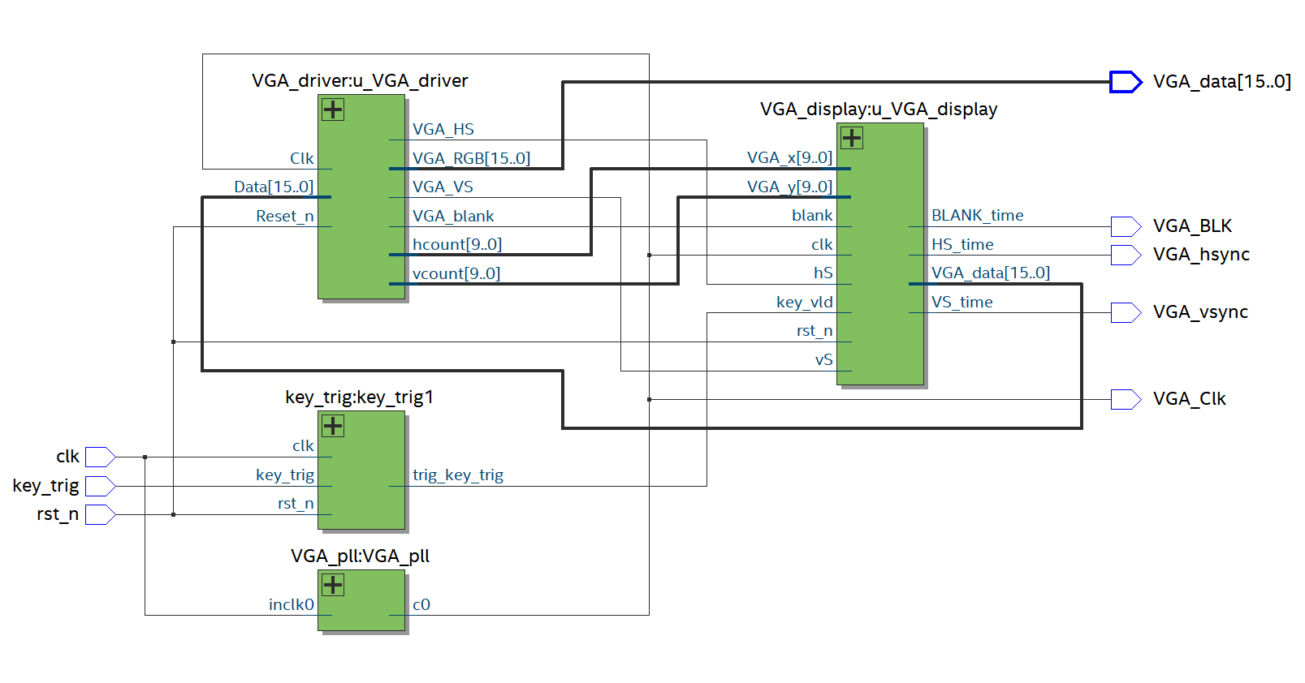Select the VGA_VS port label
Image resolution: width=1305 pixels, height=683 pixels.
(x=443, y=187)
